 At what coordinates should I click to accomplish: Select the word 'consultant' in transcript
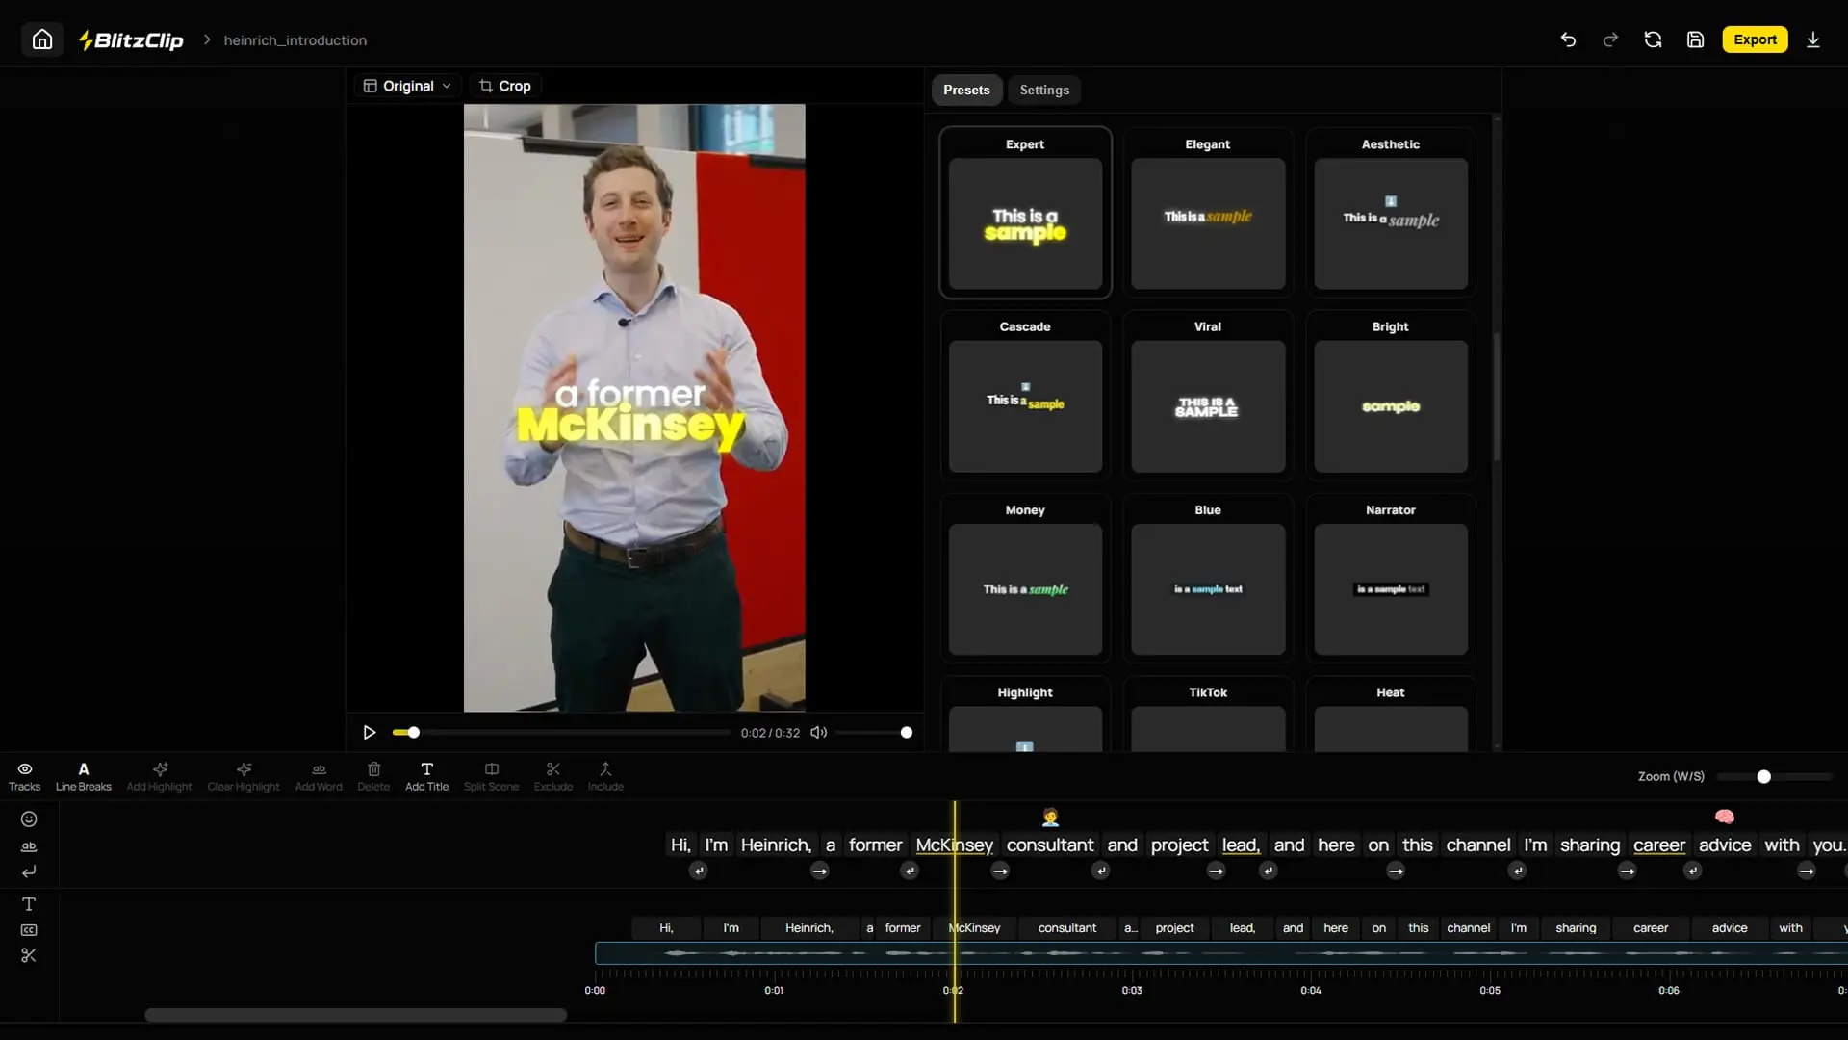[1050, 845]
